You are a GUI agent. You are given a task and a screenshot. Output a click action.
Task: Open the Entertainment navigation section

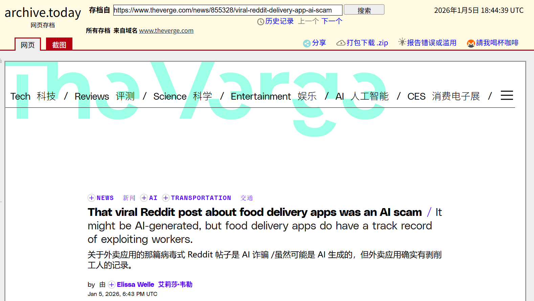[261, 96]
